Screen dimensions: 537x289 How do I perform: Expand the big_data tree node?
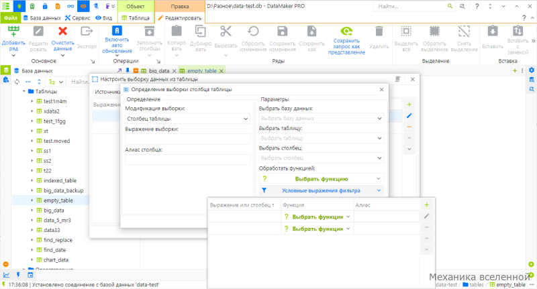[x=32, y=211]
